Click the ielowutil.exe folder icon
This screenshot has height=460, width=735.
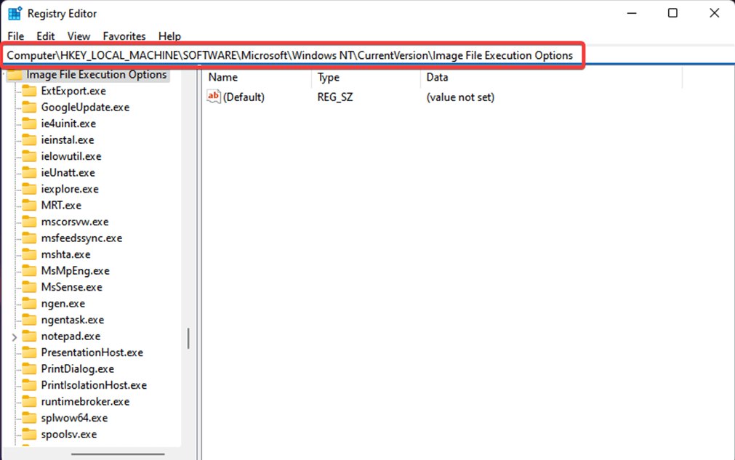[29, 156]
